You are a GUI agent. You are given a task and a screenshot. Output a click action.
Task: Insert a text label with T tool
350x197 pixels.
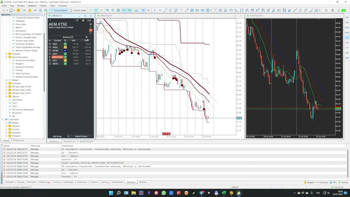coord(181,10)
